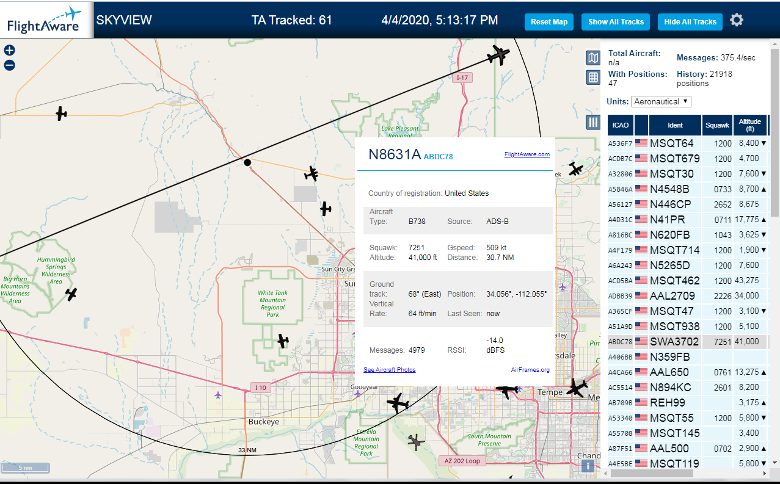780x484 pixels.
Task: Select the MSQT462 row
Action: 687,281
